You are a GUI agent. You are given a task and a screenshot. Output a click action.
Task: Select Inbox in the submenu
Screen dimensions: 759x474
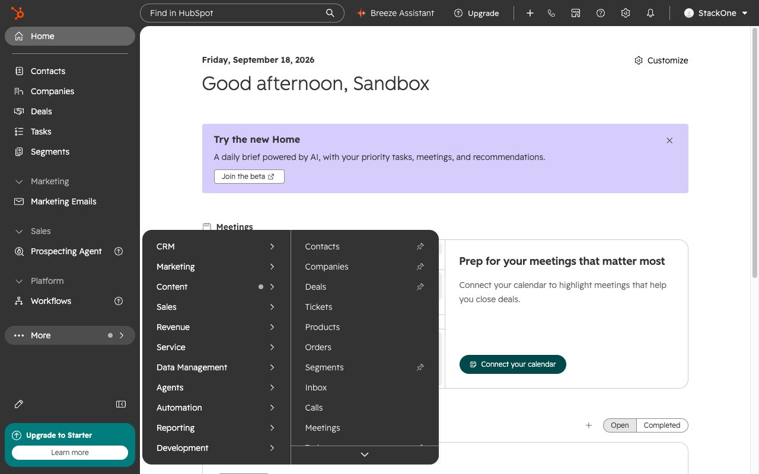point(365,387)
